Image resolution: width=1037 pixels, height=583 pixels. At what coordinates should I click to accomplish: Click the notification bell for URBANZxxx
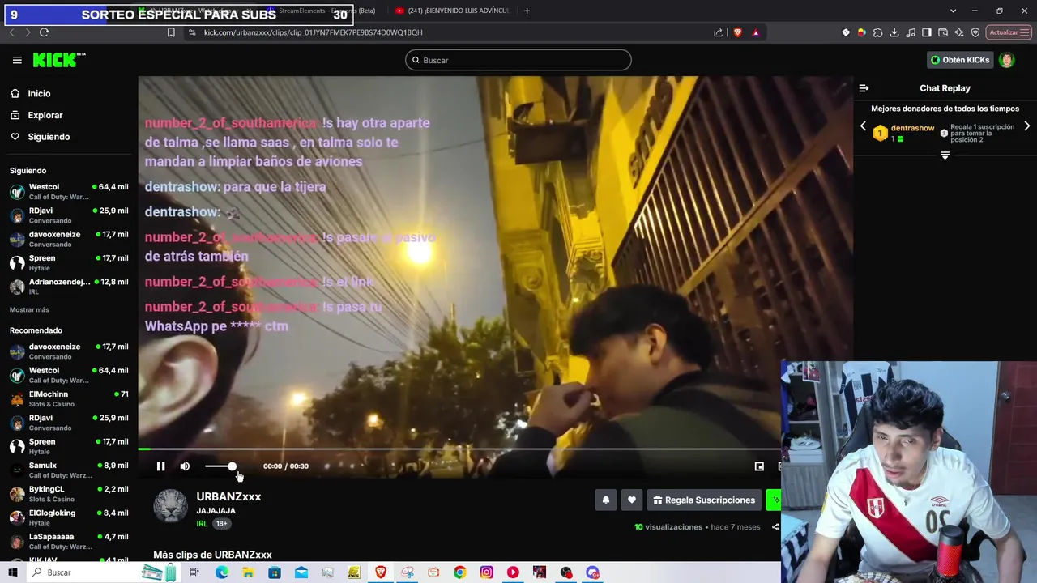pos(605,500)
